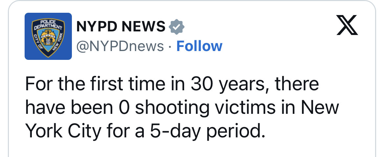Image resolution: width=384 pixels, height=157 pixels.
Task: Click the verified checkmark badge
Action: coord(176,26)
